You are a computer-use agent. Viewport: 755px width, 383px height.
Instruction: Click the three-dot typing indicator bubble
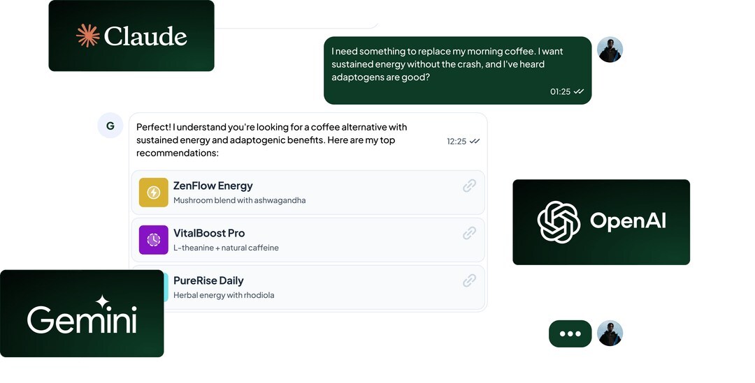(x=570, y=333)
